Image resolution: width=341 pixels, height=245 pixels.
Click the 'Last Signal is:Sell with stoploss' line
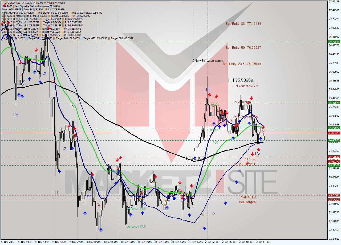37,6
